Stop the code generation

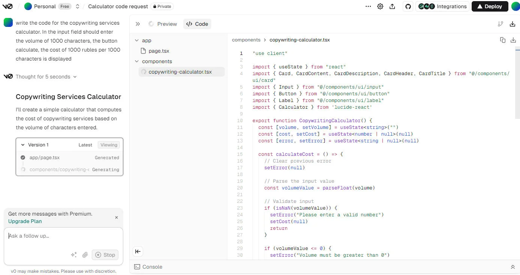(x=105, y=254)
